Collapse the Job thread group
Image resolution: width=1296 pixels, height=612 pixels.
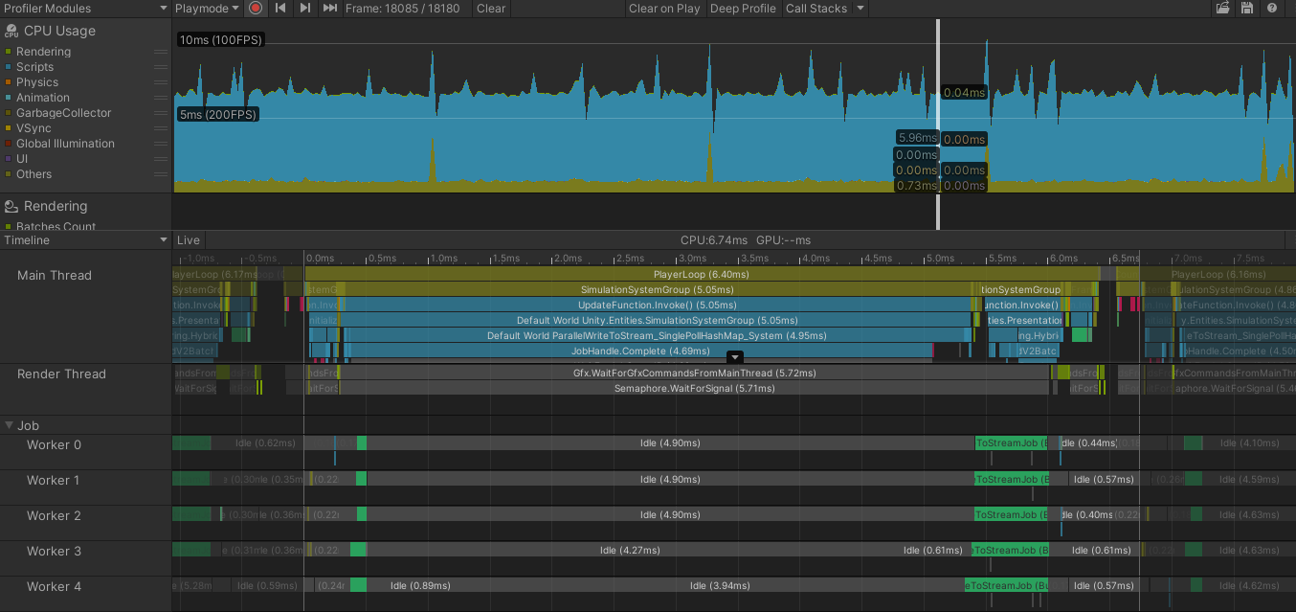coord(9,425)
